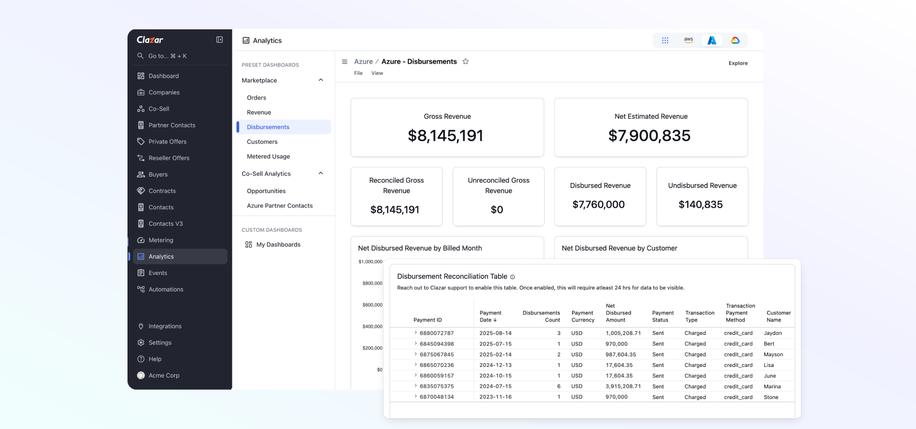
Task: Expand payment row 6870048134
Action: click(x=415, y=396)
